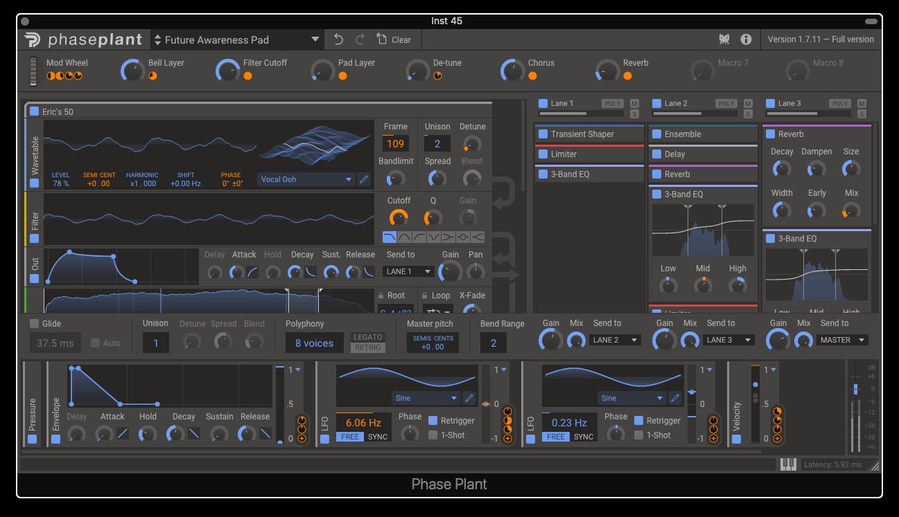Open the Out section Send to LANE 1 dropdown

pos(409,271)
